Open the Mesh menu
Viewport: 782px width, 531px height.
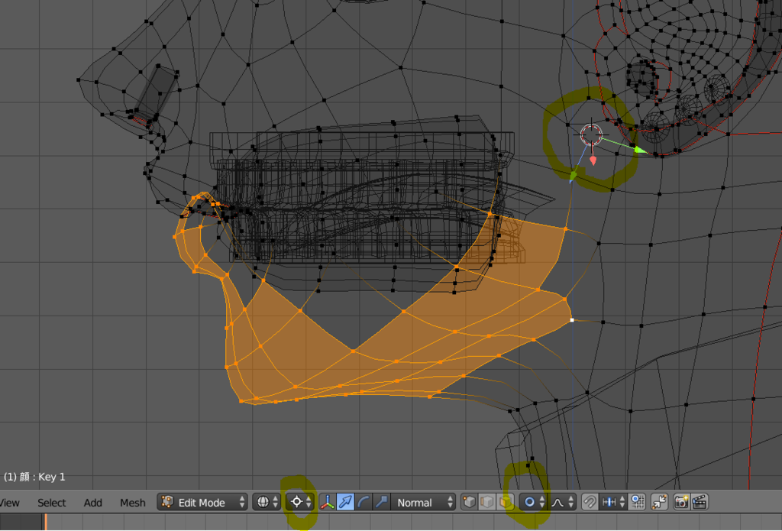point(133,503)
